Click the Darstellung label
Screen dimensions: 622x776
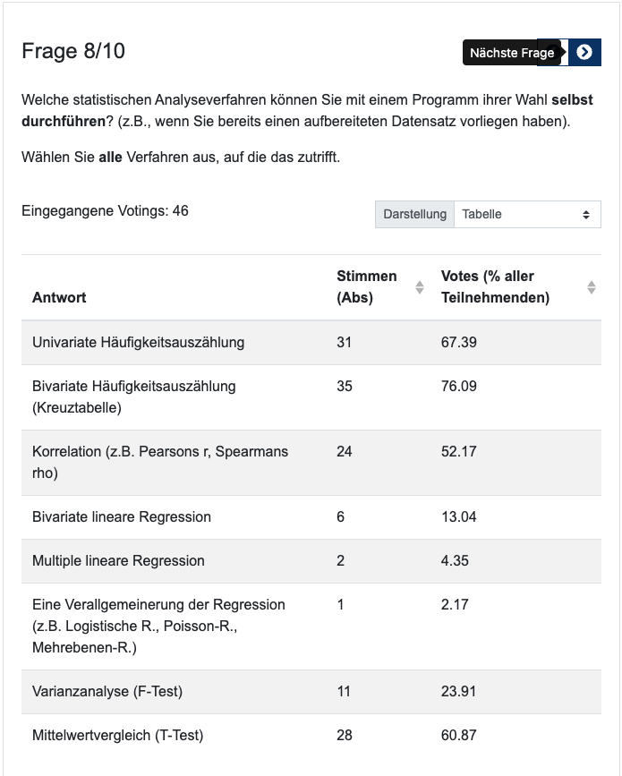pos(414,215)
